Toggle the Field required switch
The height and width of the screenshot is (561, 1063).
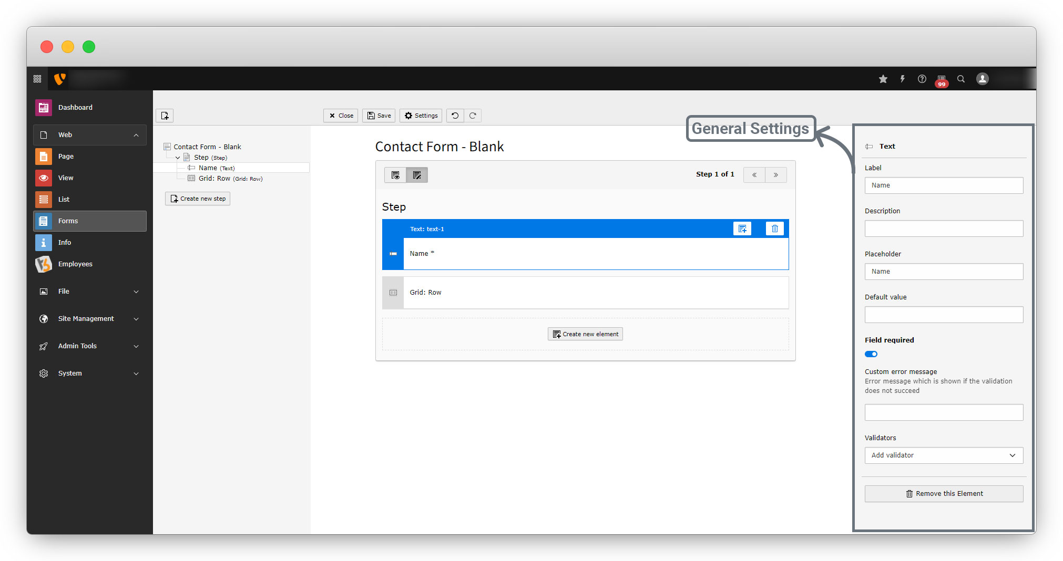(x=871, y=354)
